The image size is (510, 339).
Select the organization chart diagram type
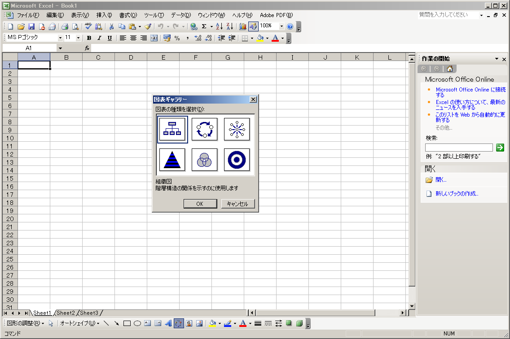[172, 129]
